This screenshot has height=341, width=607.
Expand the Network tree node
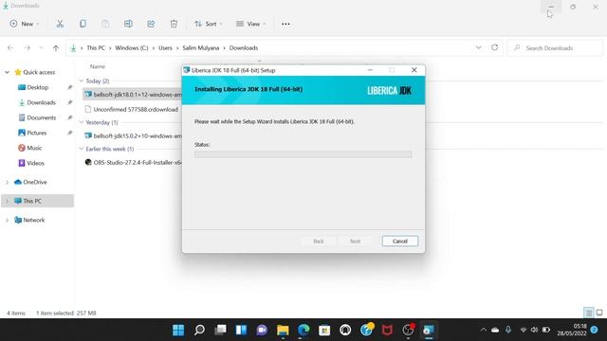click(7, 220)
